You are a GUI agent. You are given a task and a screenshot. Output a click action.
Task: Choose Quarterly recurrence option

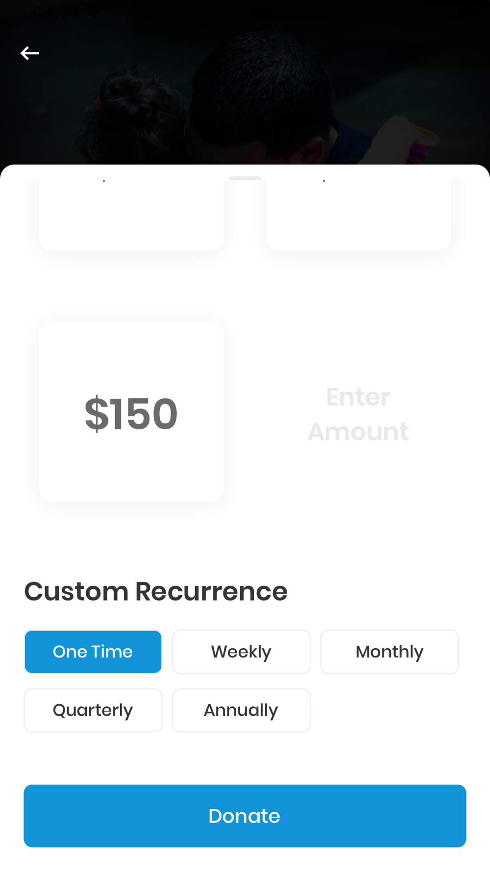[x=93, y=710]
